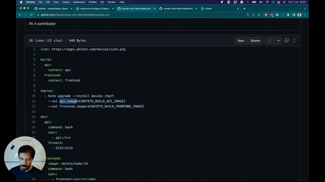The height and width of the screenshot is (182, 325).
Task: Click line number 9
Action: tap(34, 91)
